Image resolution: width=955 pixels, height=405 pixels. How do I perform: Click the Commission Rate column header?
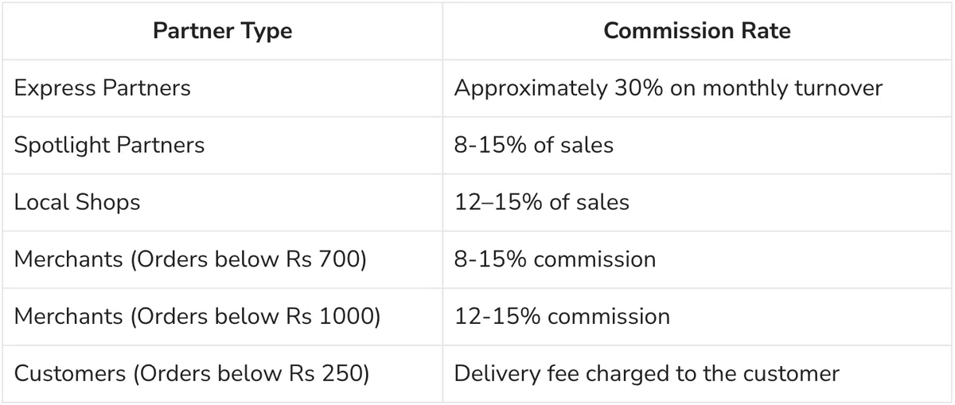tap(697, 31)
